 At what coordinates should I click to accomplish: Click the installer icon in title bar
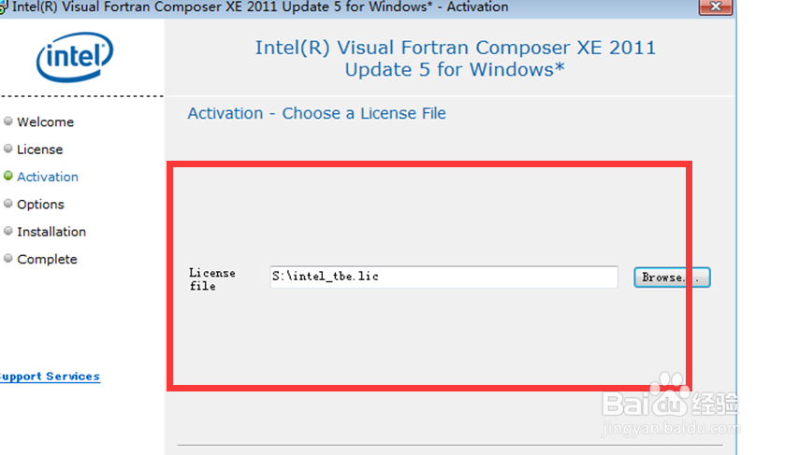tap(4, 7)
